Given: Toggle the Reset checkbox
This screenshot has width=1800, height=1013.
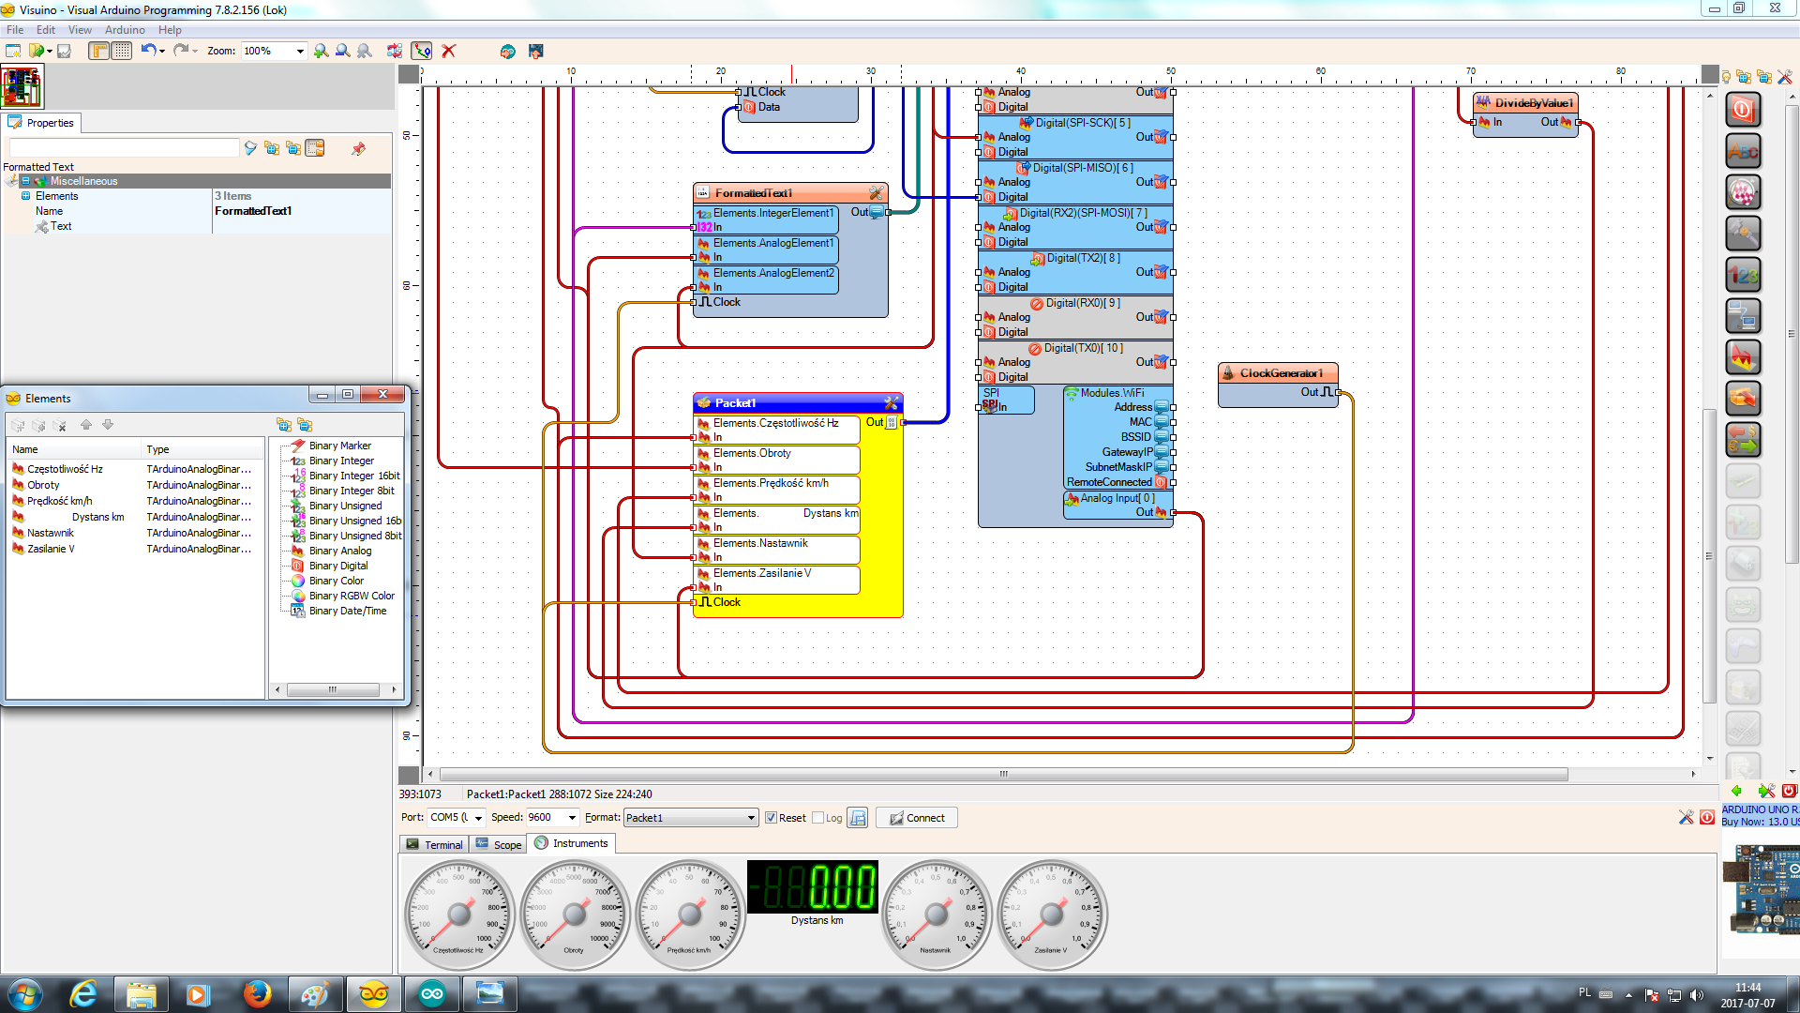Looking at the screenshot, I should click(x=771, y=818).
